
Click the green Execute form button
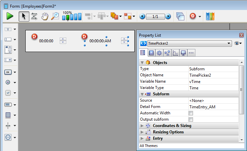10,16
